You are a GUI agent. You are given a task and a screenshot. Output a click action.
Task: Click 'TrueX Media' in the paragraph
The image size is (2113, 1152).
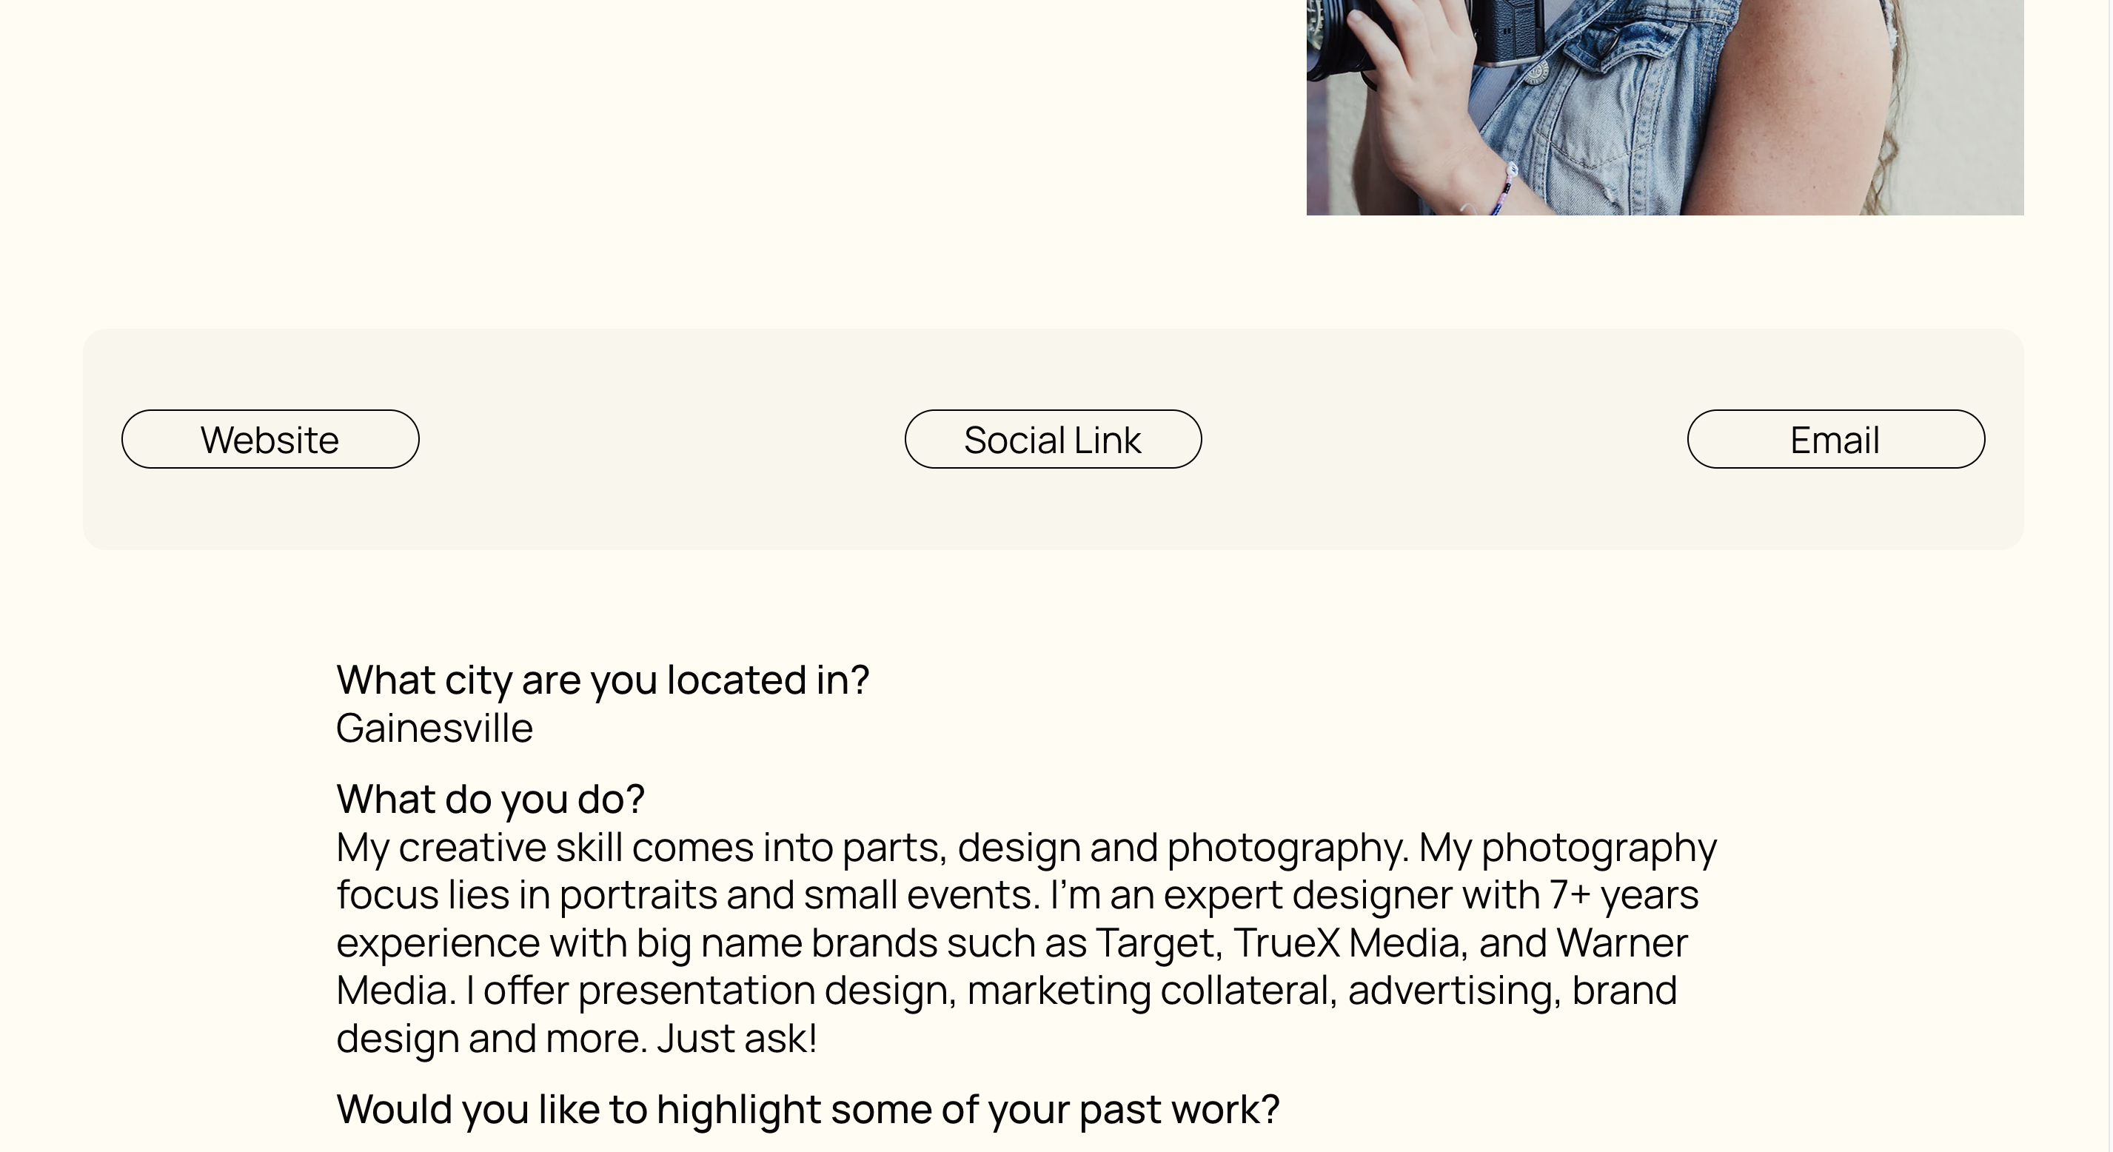point(1350,942)
